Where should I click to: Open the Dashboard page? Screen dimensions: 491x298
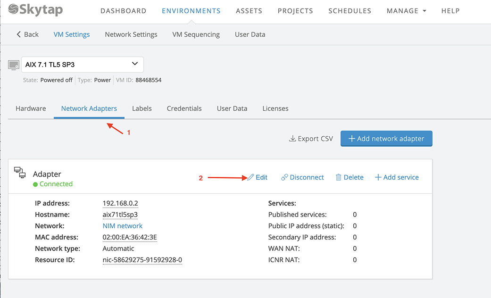point(124,11)
